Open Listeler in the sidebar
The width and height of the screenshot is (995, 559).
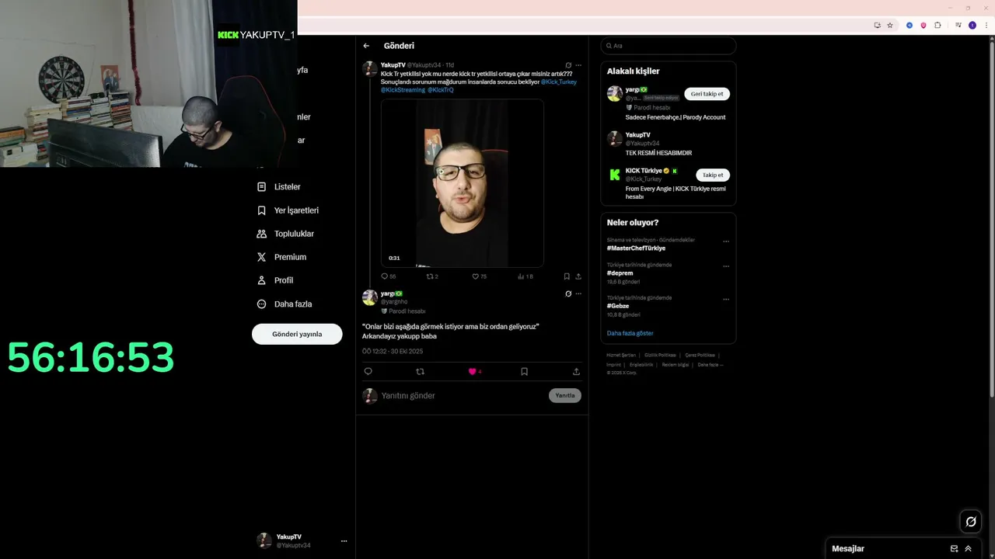point(279,187)
